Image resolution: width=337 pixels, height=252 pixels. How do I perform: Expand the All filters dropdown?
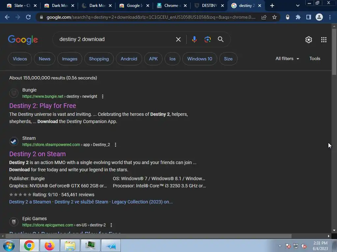(x=287, y=58)
